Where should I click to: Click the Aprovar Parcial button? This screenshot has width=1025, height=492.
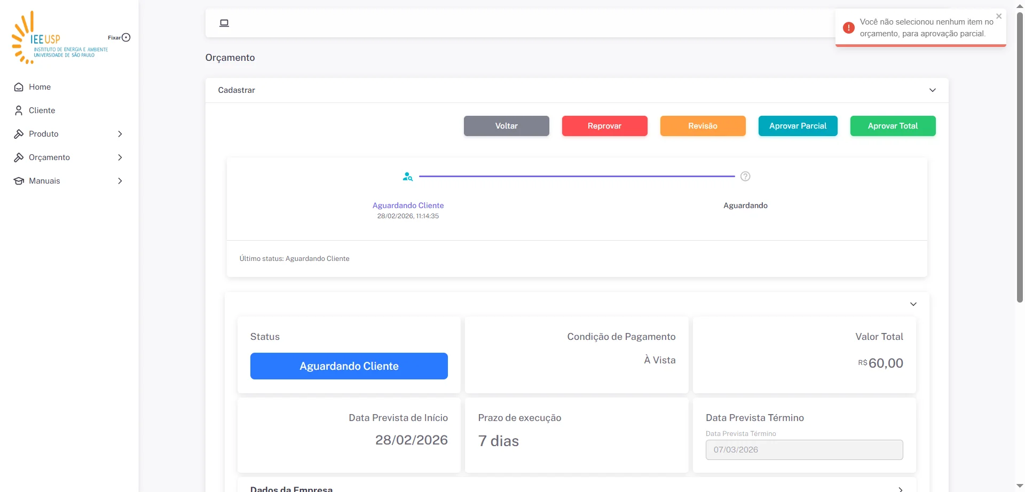[x=798, y=126]
